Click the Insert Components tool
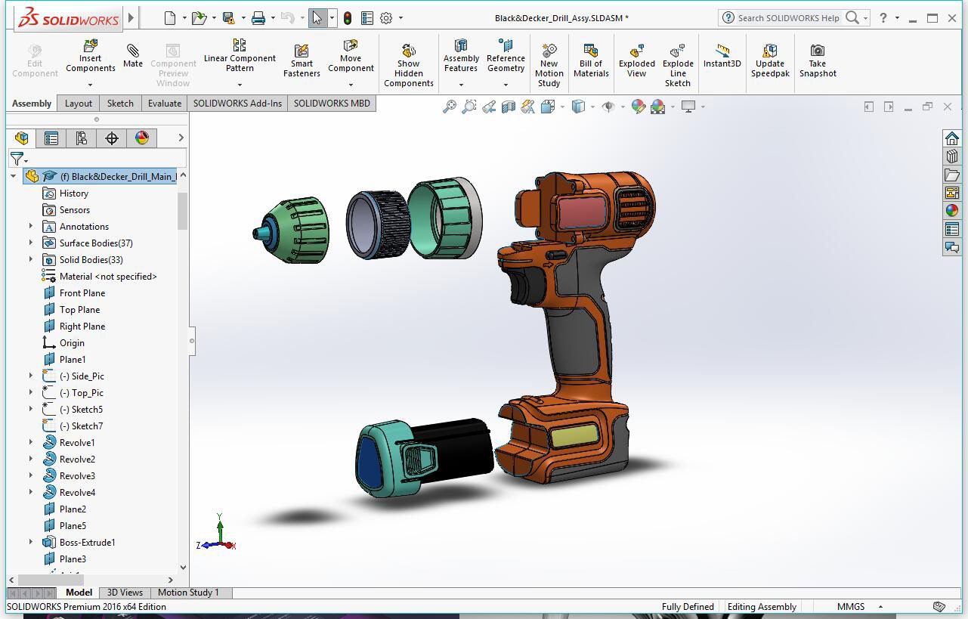The image size is (968, 619). [x=90, y=57]
